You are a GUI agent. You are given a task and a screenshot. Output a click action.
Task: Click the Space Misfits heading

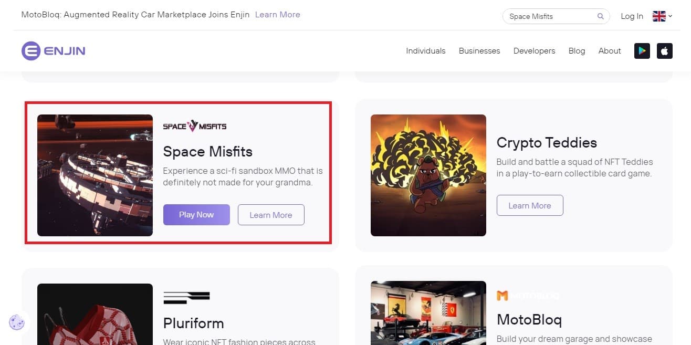pyautogui.click(x=208, y=151)
